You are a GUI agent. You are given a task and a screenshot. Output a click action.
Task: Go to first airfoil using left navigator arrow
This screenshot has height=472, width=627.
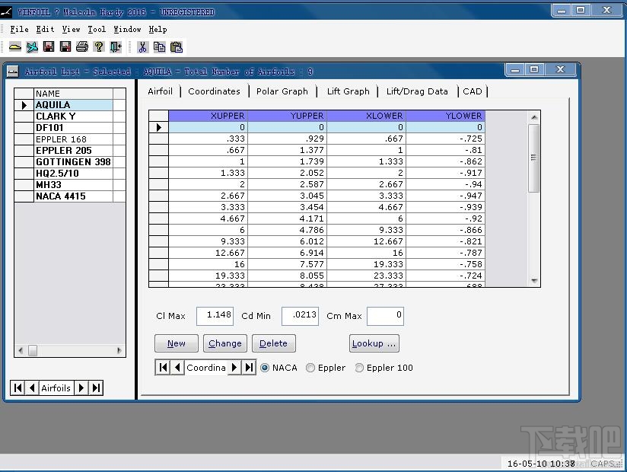pyautogui.click(x=17, y=387)
